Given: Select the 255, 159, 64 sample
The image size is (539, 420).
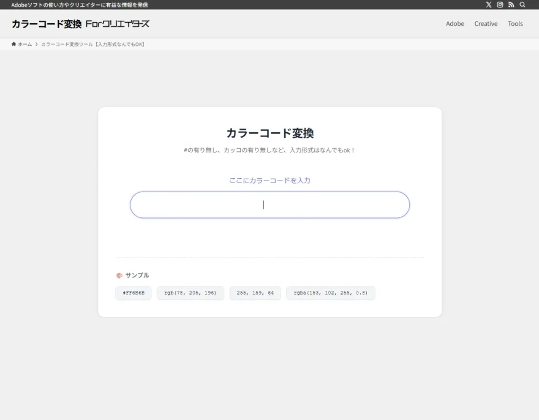Looking at the screenshot, I should (255, 293).
